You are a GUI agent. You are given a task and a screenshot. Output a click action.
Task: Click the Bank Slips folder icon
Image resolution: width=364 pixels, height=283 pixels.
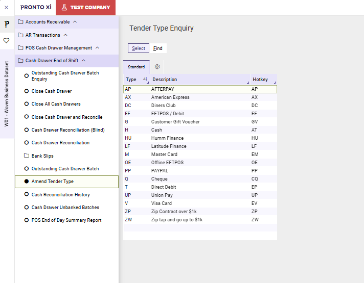tap(27, 156)
